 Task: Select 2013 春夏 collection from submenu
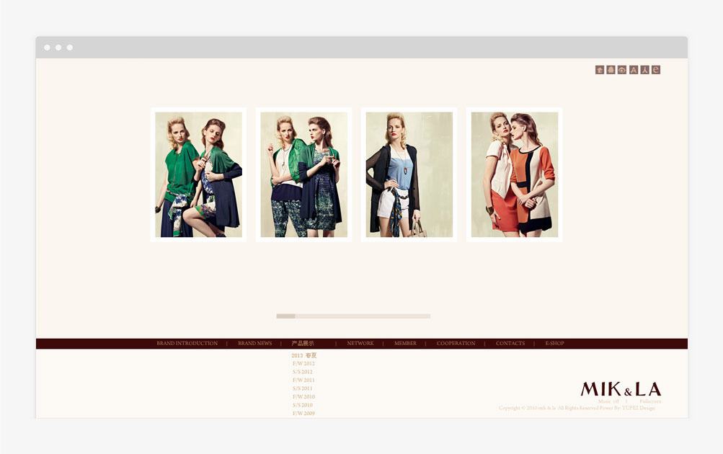pyautogui.click(x=303, y=355)
